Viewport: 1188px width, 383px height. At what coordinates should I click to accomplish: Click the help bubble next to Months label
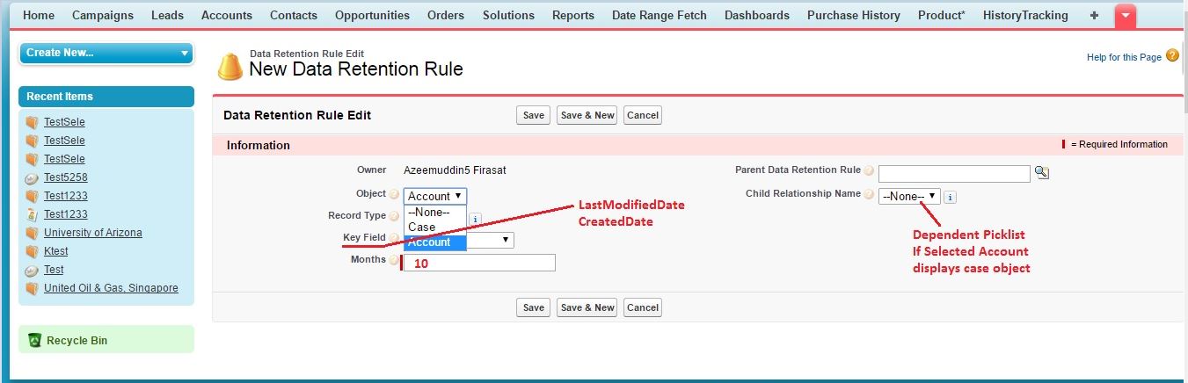[x=394, y=260]
